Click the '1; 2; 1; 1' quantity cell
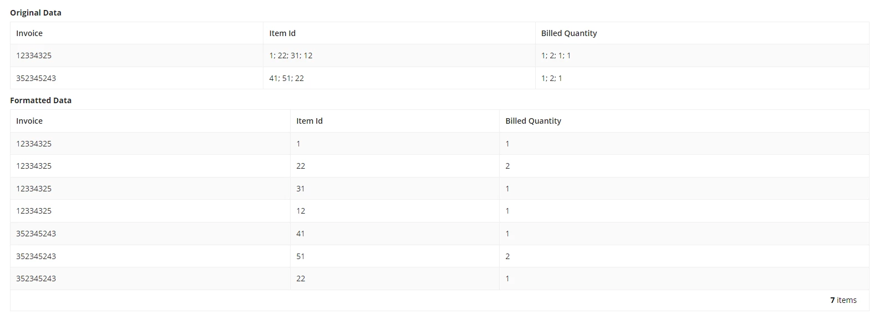Screen dimensions: 879x319 tap(702, 55)
